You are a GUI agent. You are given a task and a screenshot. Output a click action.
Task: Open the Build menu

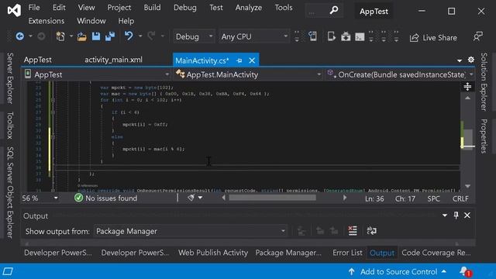(152, 8)
